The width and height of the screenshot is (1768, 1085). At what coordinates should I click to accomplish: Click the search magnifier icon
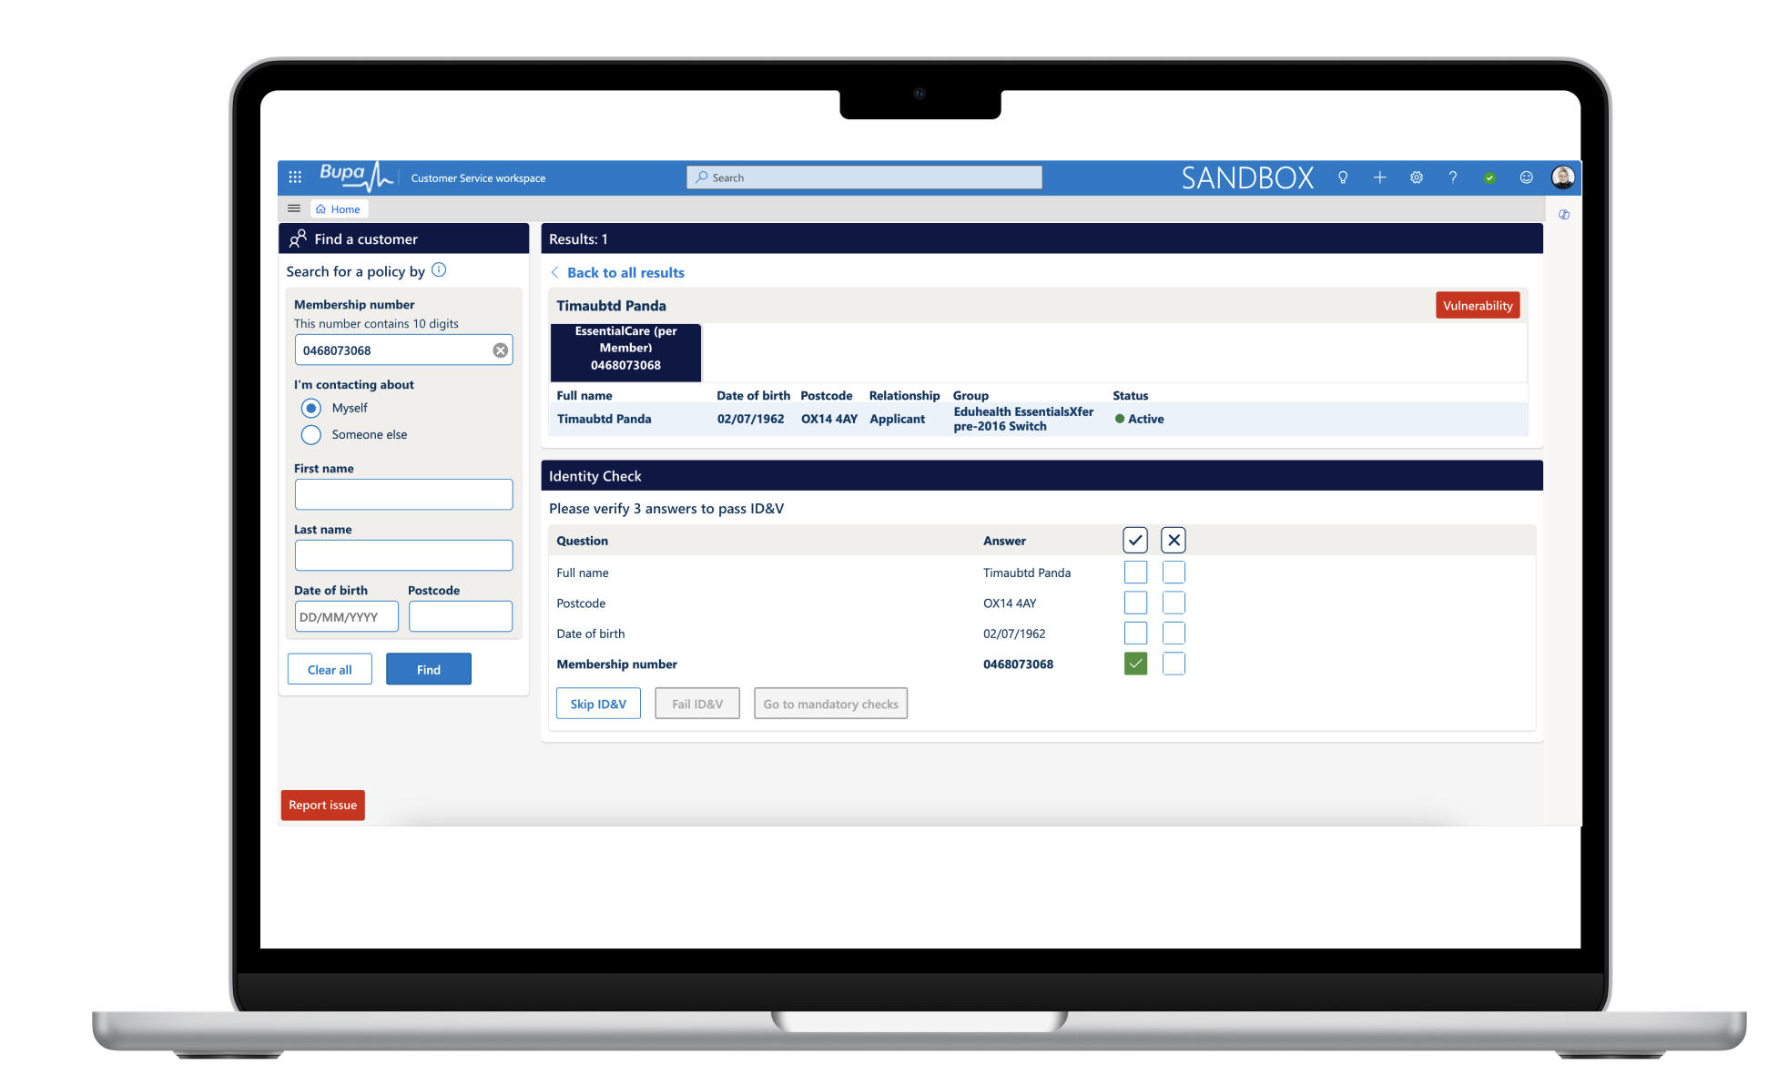click(701, 177)
